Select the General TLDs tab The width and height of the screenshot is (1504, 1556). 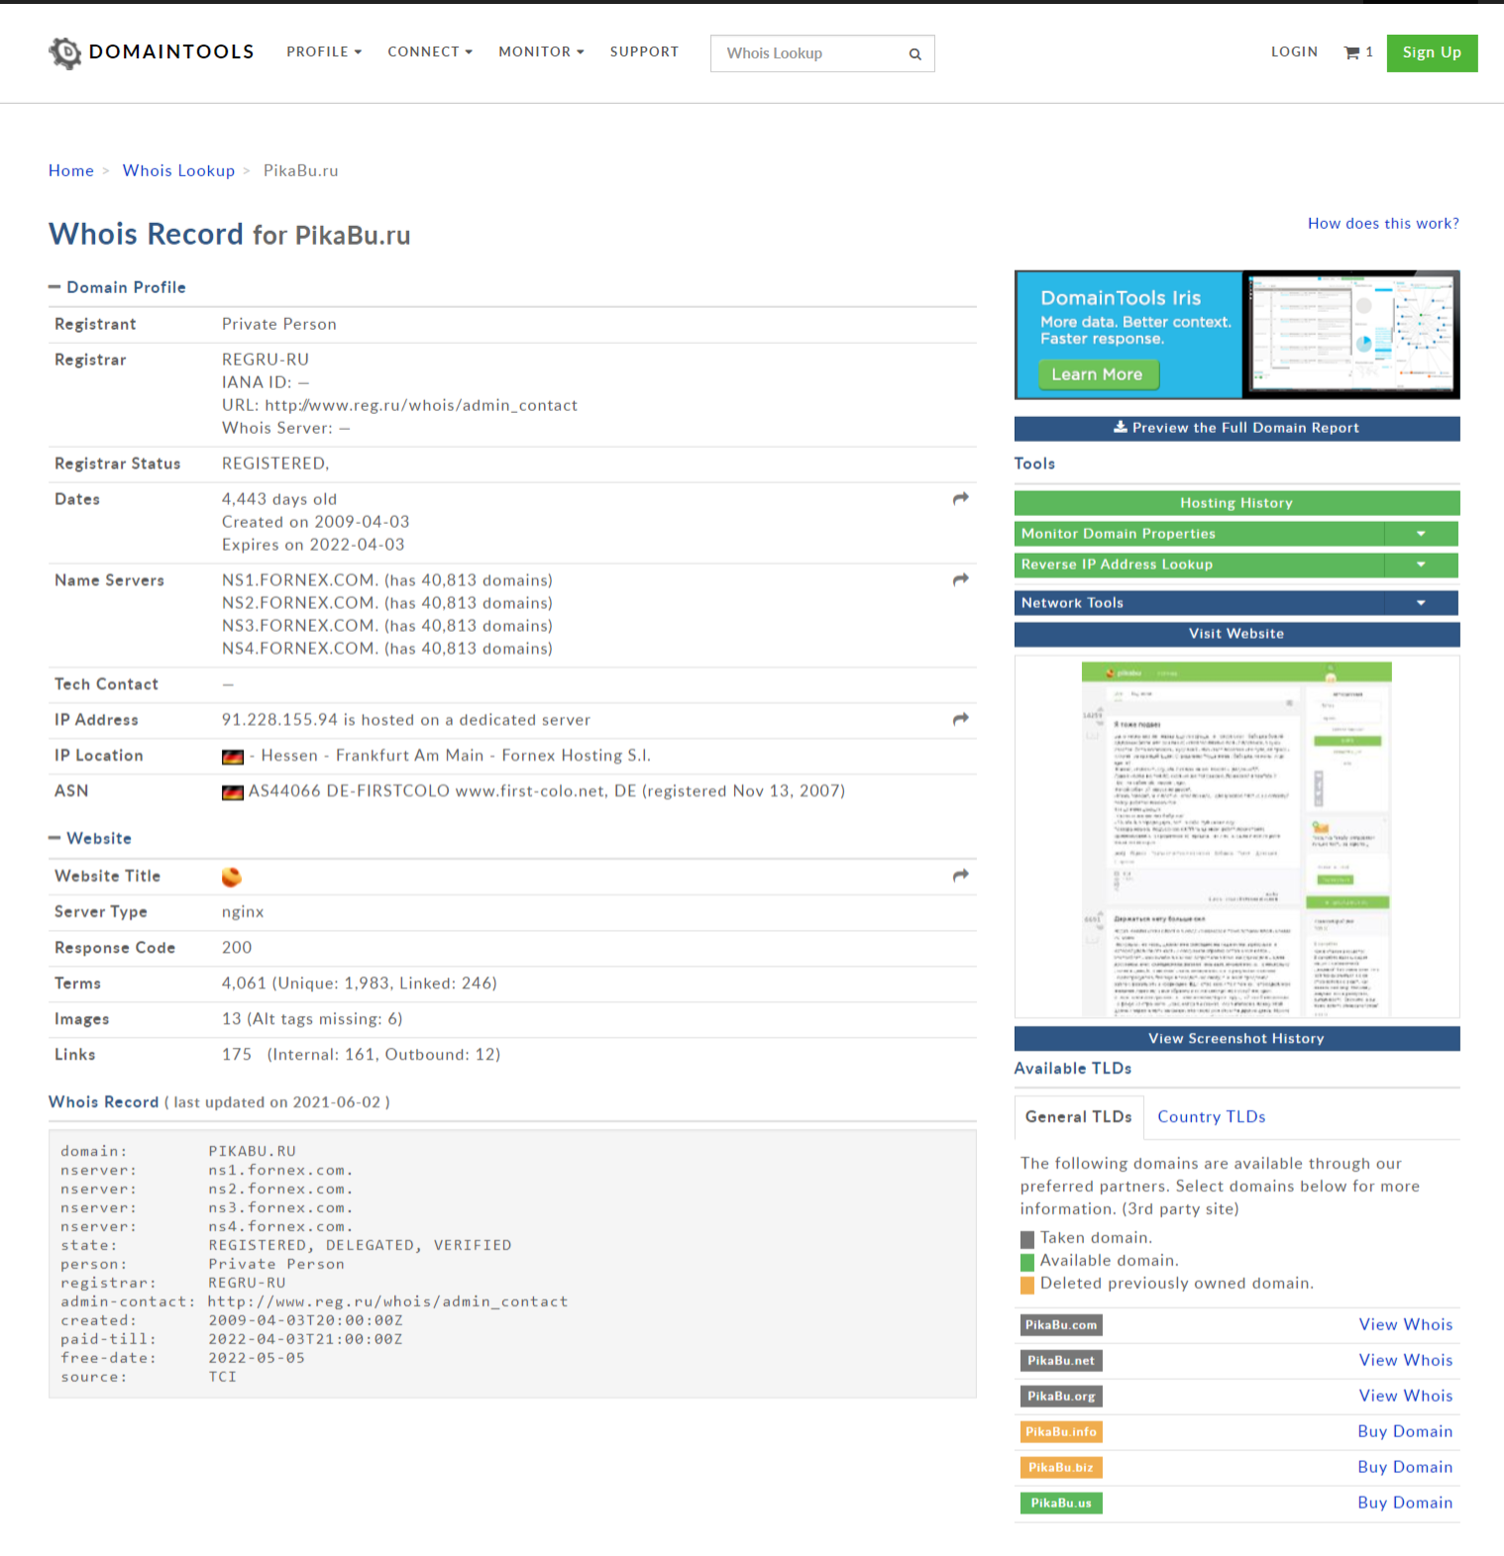click(1078, 1117)
